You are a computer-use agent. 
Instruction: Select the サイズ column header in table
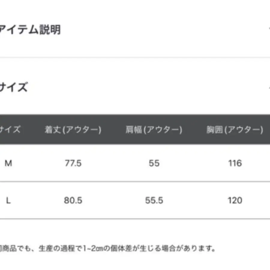click(10, 130)
